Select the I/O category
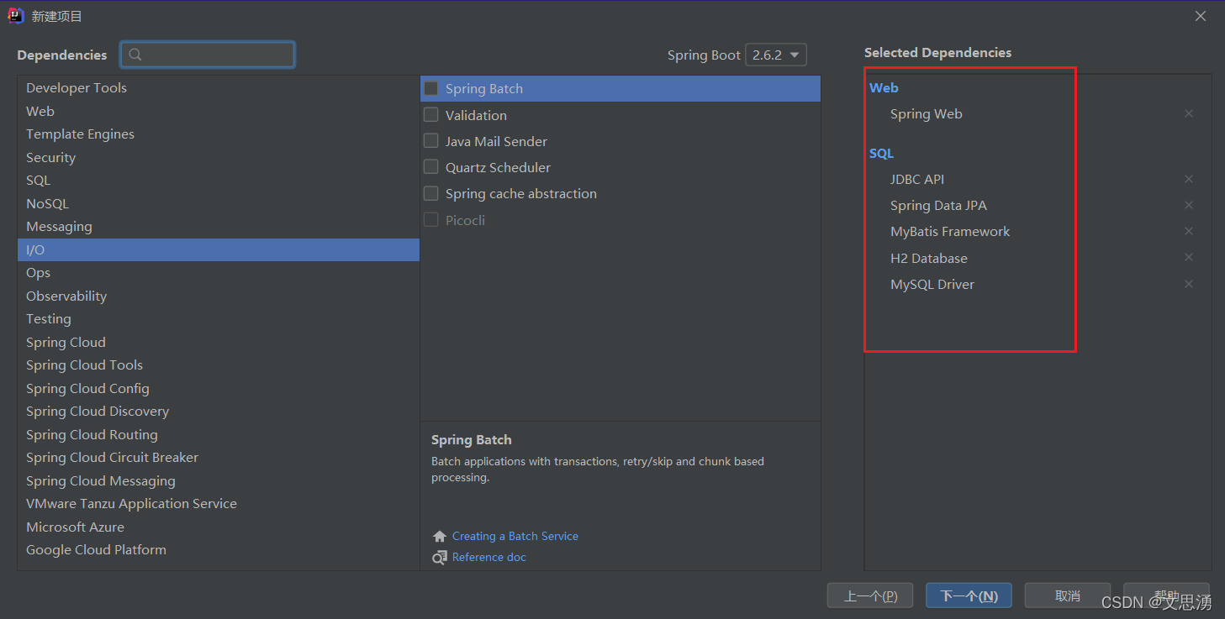Screen dimensions: 1225x619 pyautogui.click(x=219, y=249)
